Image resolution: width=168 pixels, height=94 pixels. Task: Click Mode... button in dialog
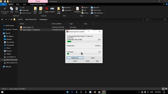coord(88,61)
